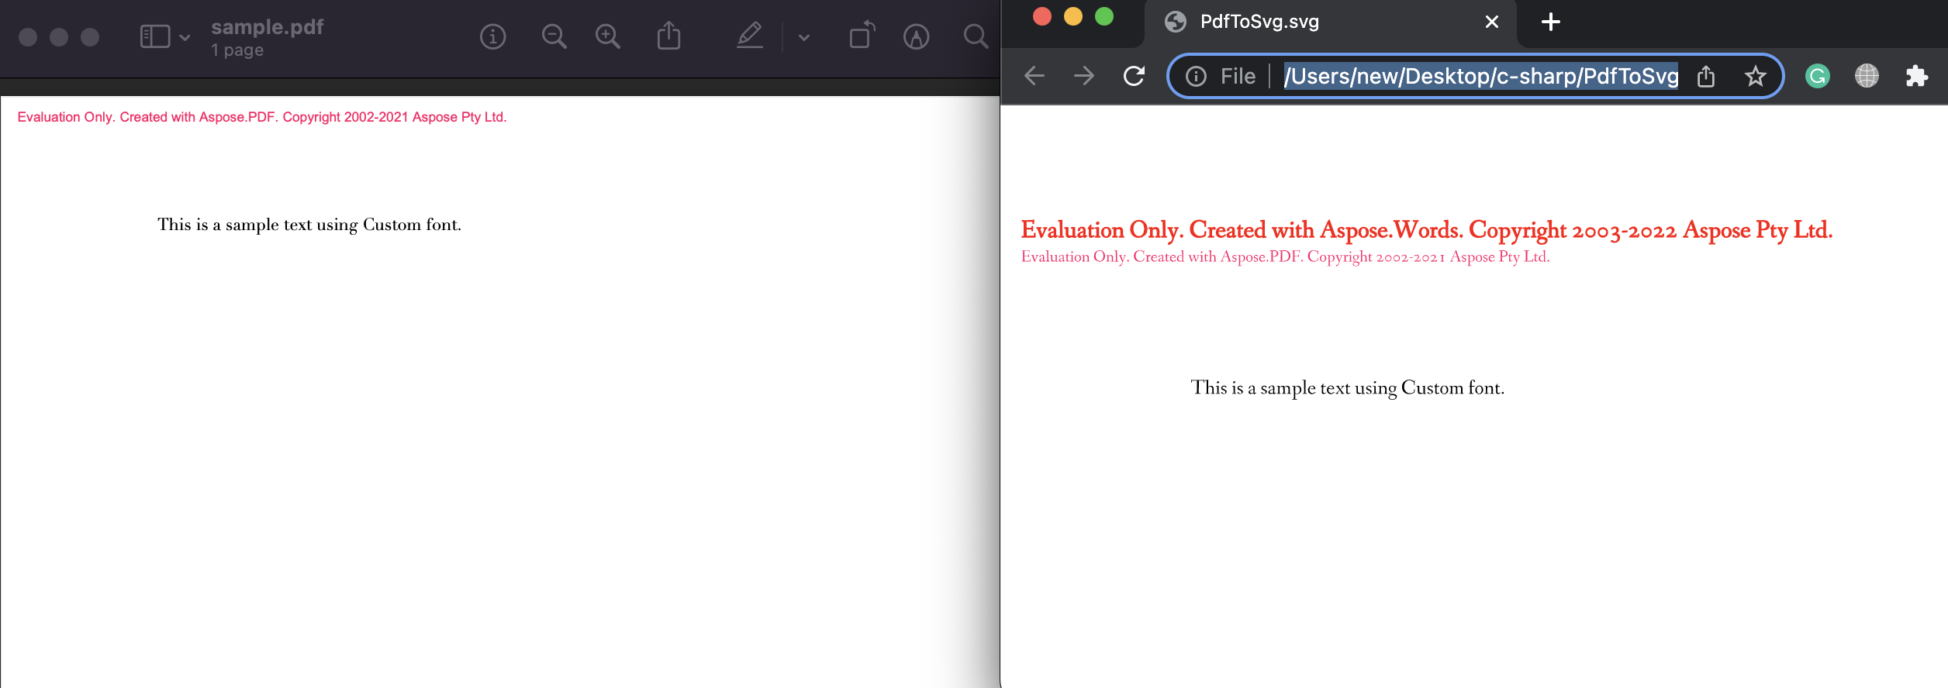Select the highlight pen tool
The height and width of the screenshot is (688, 1948).
pyautogui.click(x=750, y=36)
